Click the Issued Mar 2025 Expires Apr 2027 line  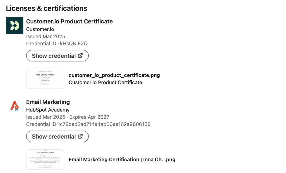[68, 117]
